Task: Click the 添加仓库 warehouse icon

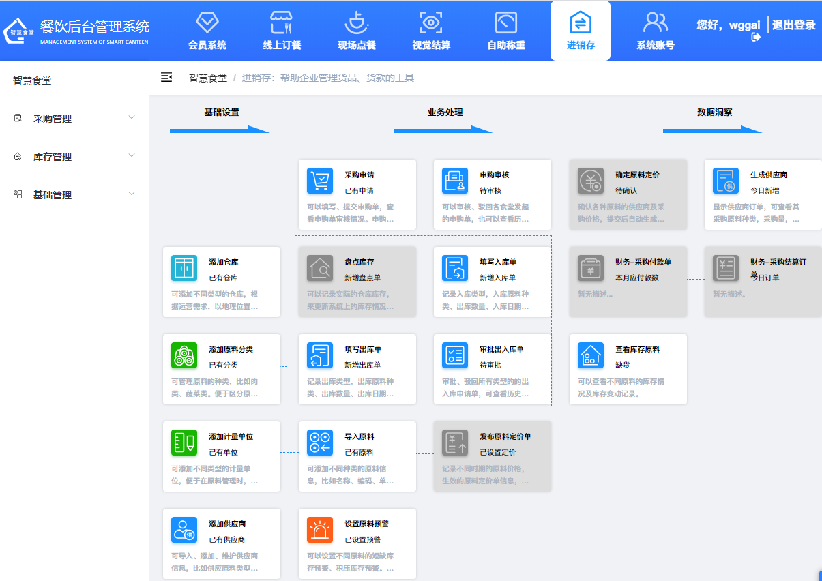Action: click(x=184, y=268)
